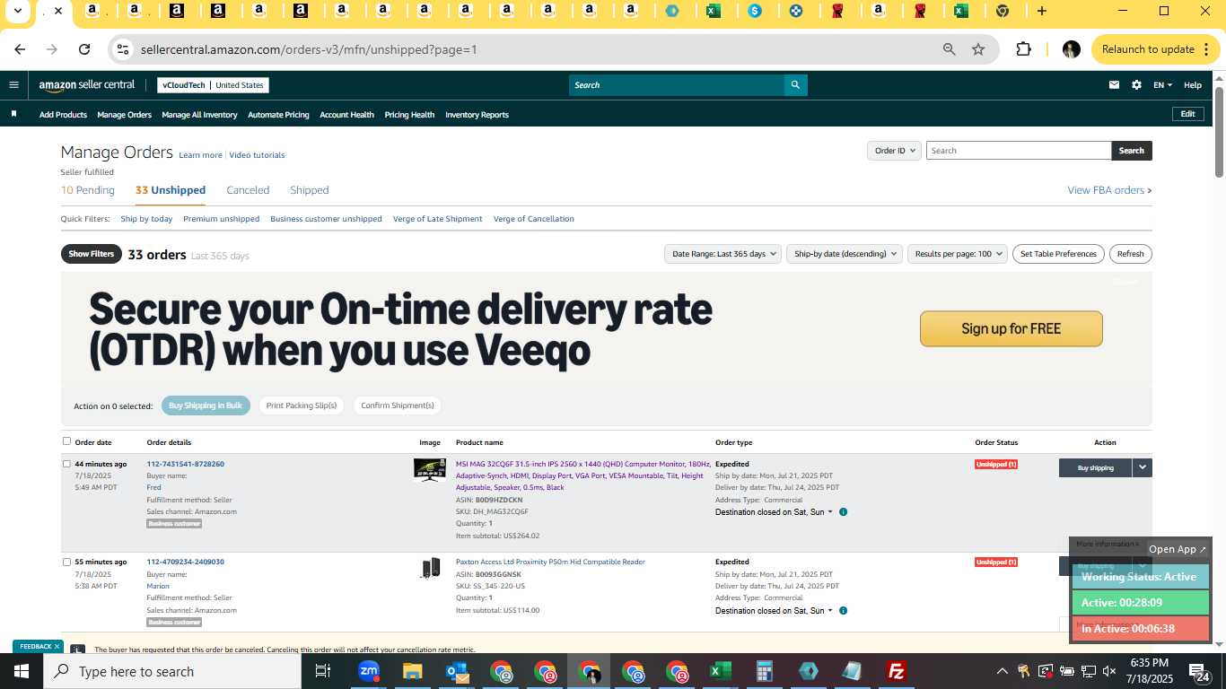Open the vCloudTech United States account switcher

(213, 85)
